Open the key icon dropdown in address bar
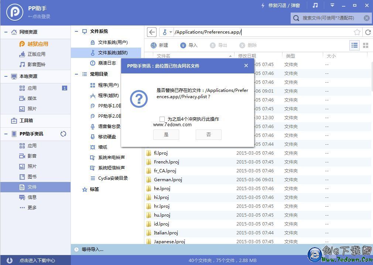Viewport: 373px width, 265px height. pyautogui.click(x=167, y=32)
